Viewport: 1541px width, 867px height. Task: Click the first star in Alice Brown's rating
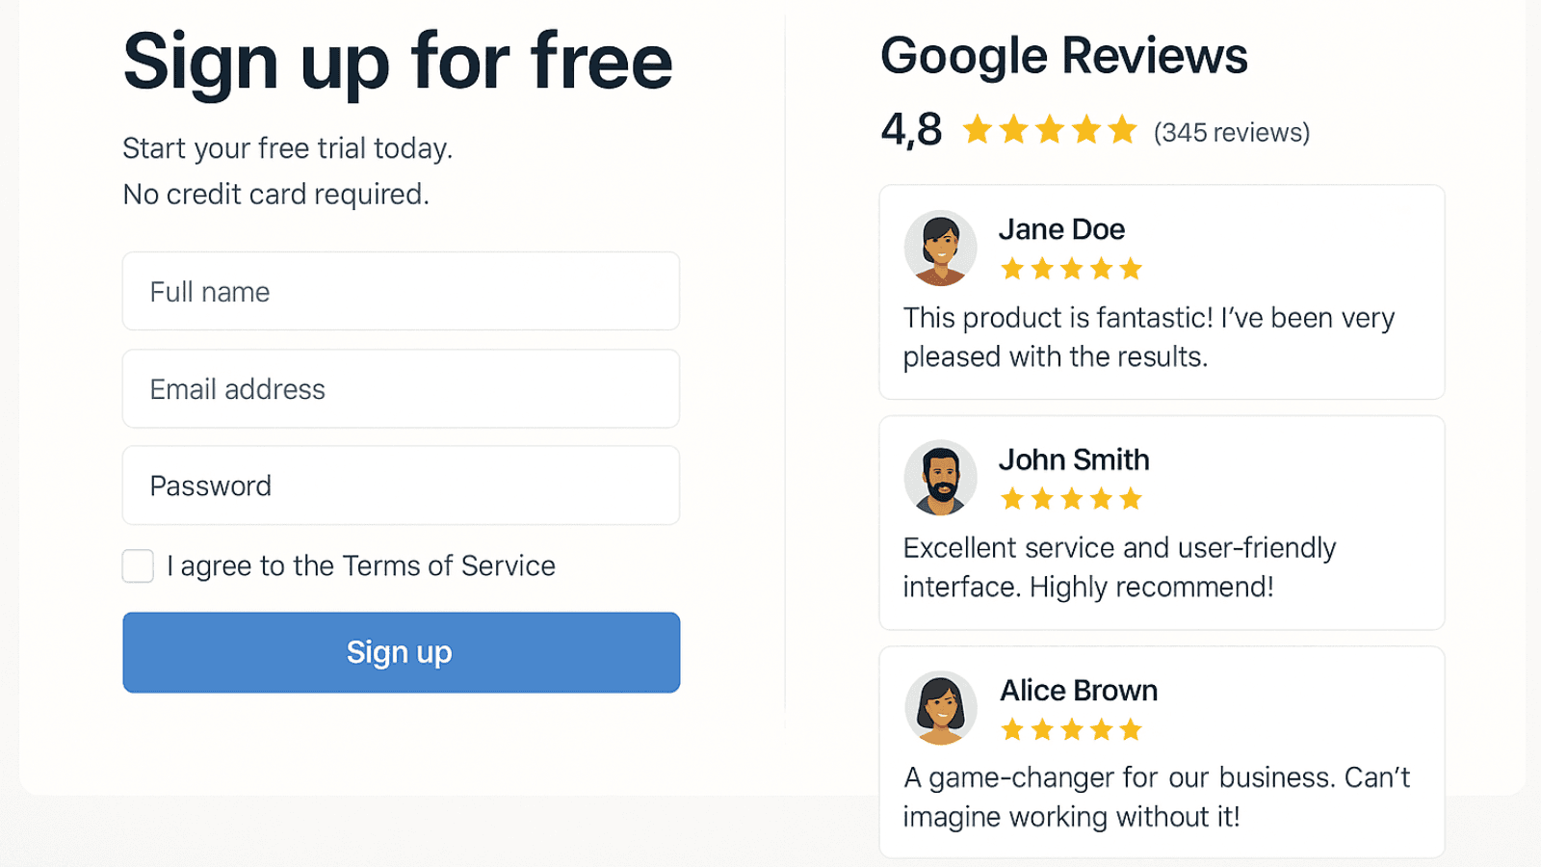[x=1013, y=729]
